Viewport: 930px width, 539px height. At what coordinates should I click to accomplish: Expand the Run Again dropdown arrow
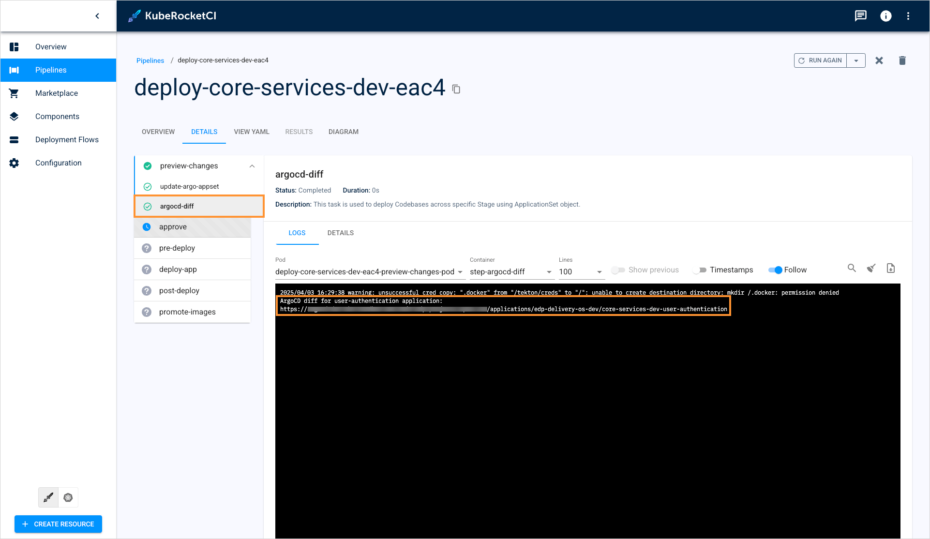tap(856, 60)
